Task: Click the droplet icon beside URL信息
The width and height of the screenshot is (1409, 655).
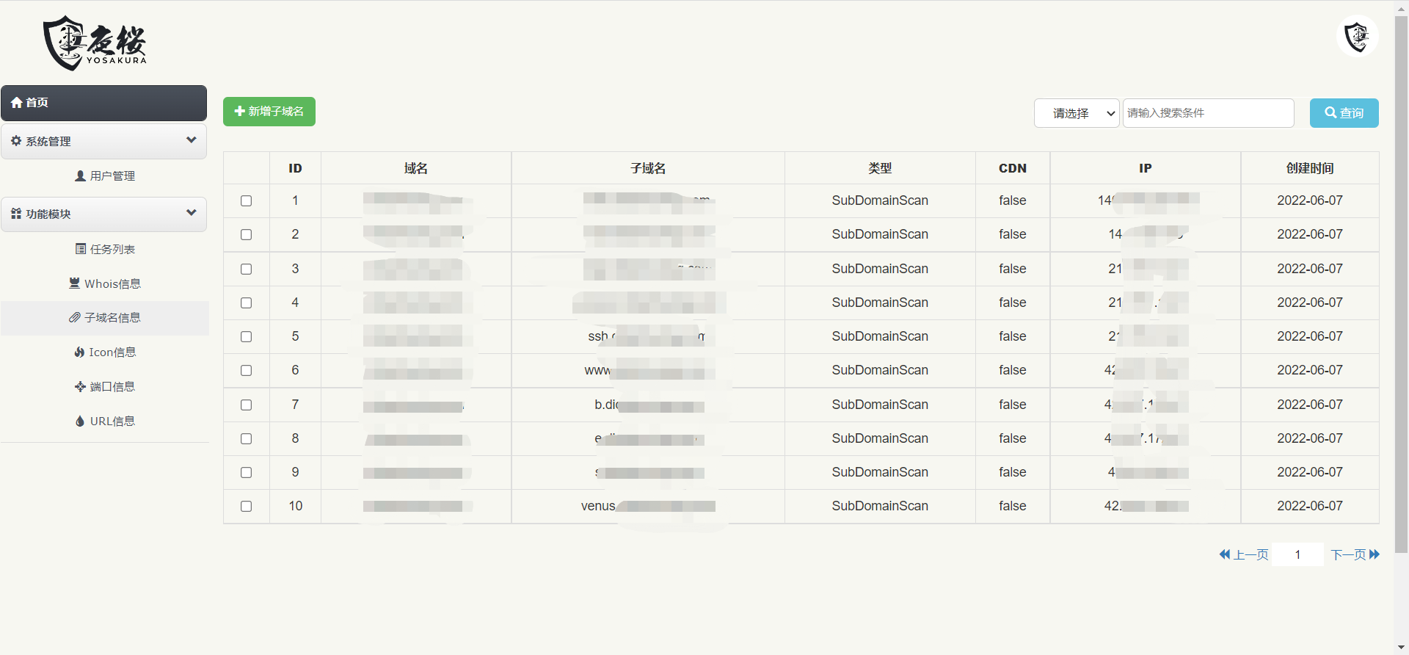Action: (80, 421)
